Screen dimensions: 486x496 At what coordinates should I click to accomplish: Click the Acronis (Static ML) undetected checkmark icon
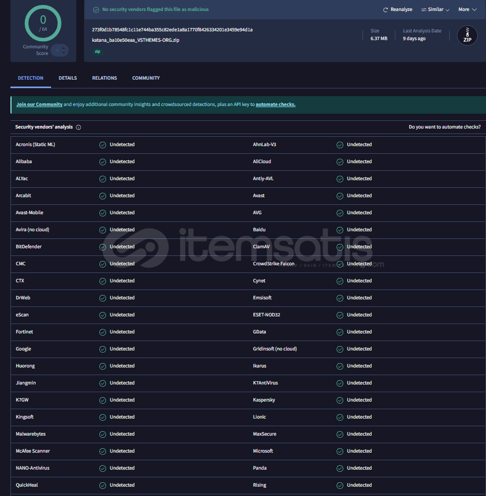103,145
